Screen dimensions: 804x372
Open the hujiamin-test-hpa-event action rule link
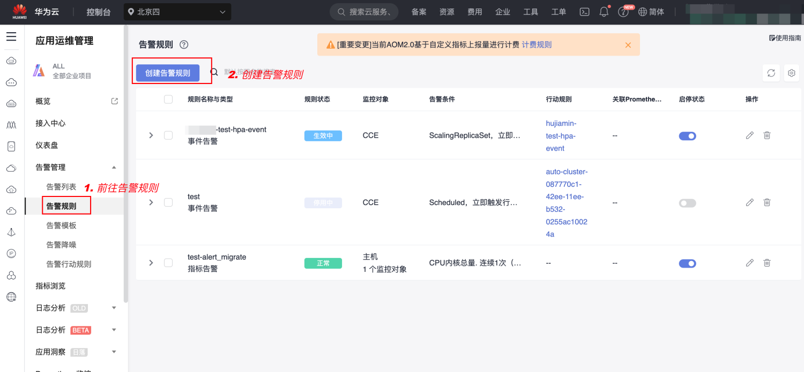[x=561, y=135]
